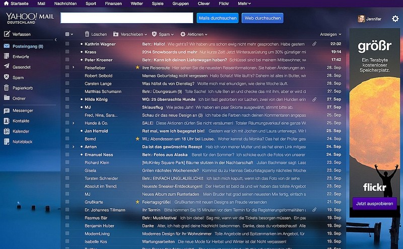Open the Spam dropdown in the toolbar
403x249 pixels.
click(163, 34)
